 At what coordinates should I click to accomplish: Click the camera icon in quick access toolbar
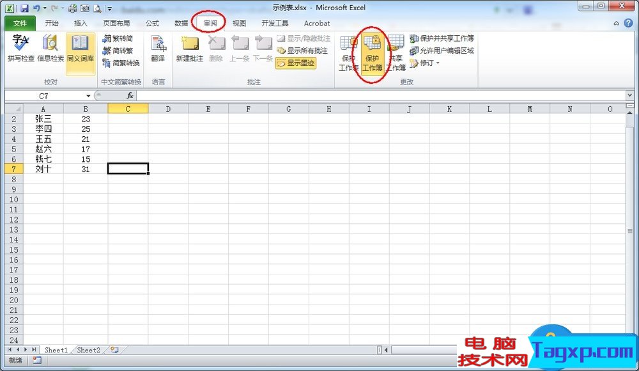pos(85,8)
